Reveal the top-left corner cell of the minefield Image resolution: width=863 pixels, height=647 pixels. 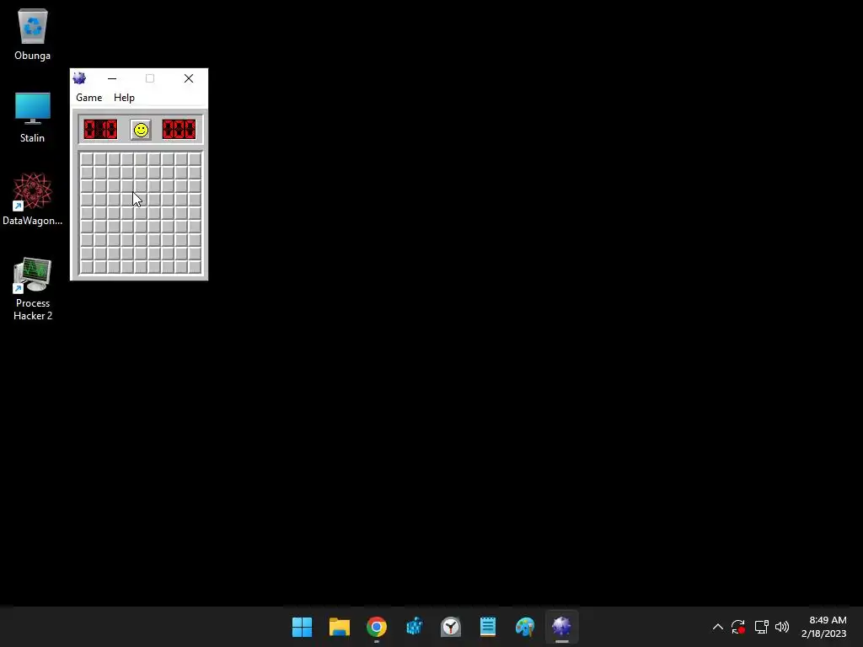(87, 159)
